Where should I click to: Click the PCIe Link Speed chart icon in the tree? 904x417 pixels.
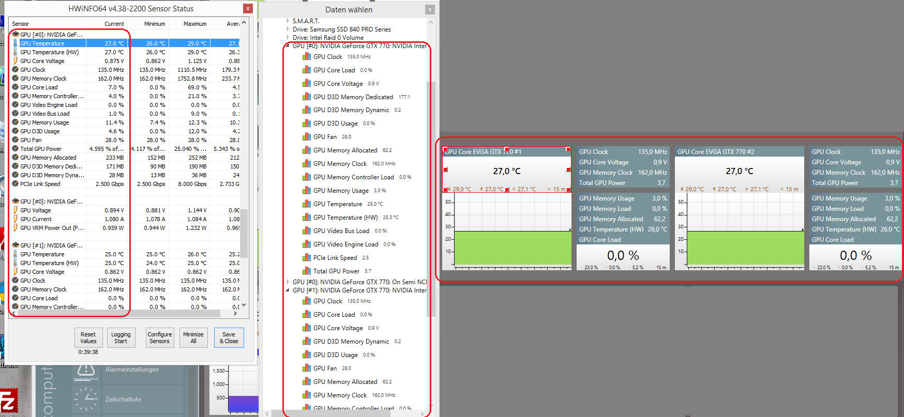coord(307,257)
